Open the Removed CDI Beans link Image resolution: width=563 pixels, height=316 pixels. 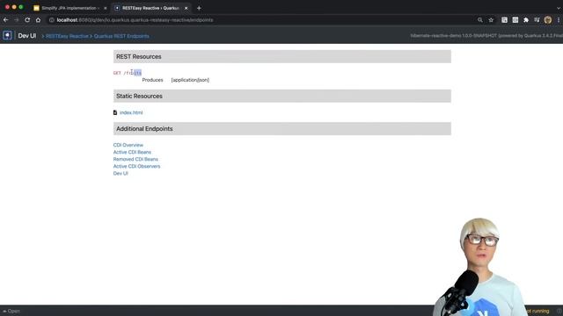point(135,159)
